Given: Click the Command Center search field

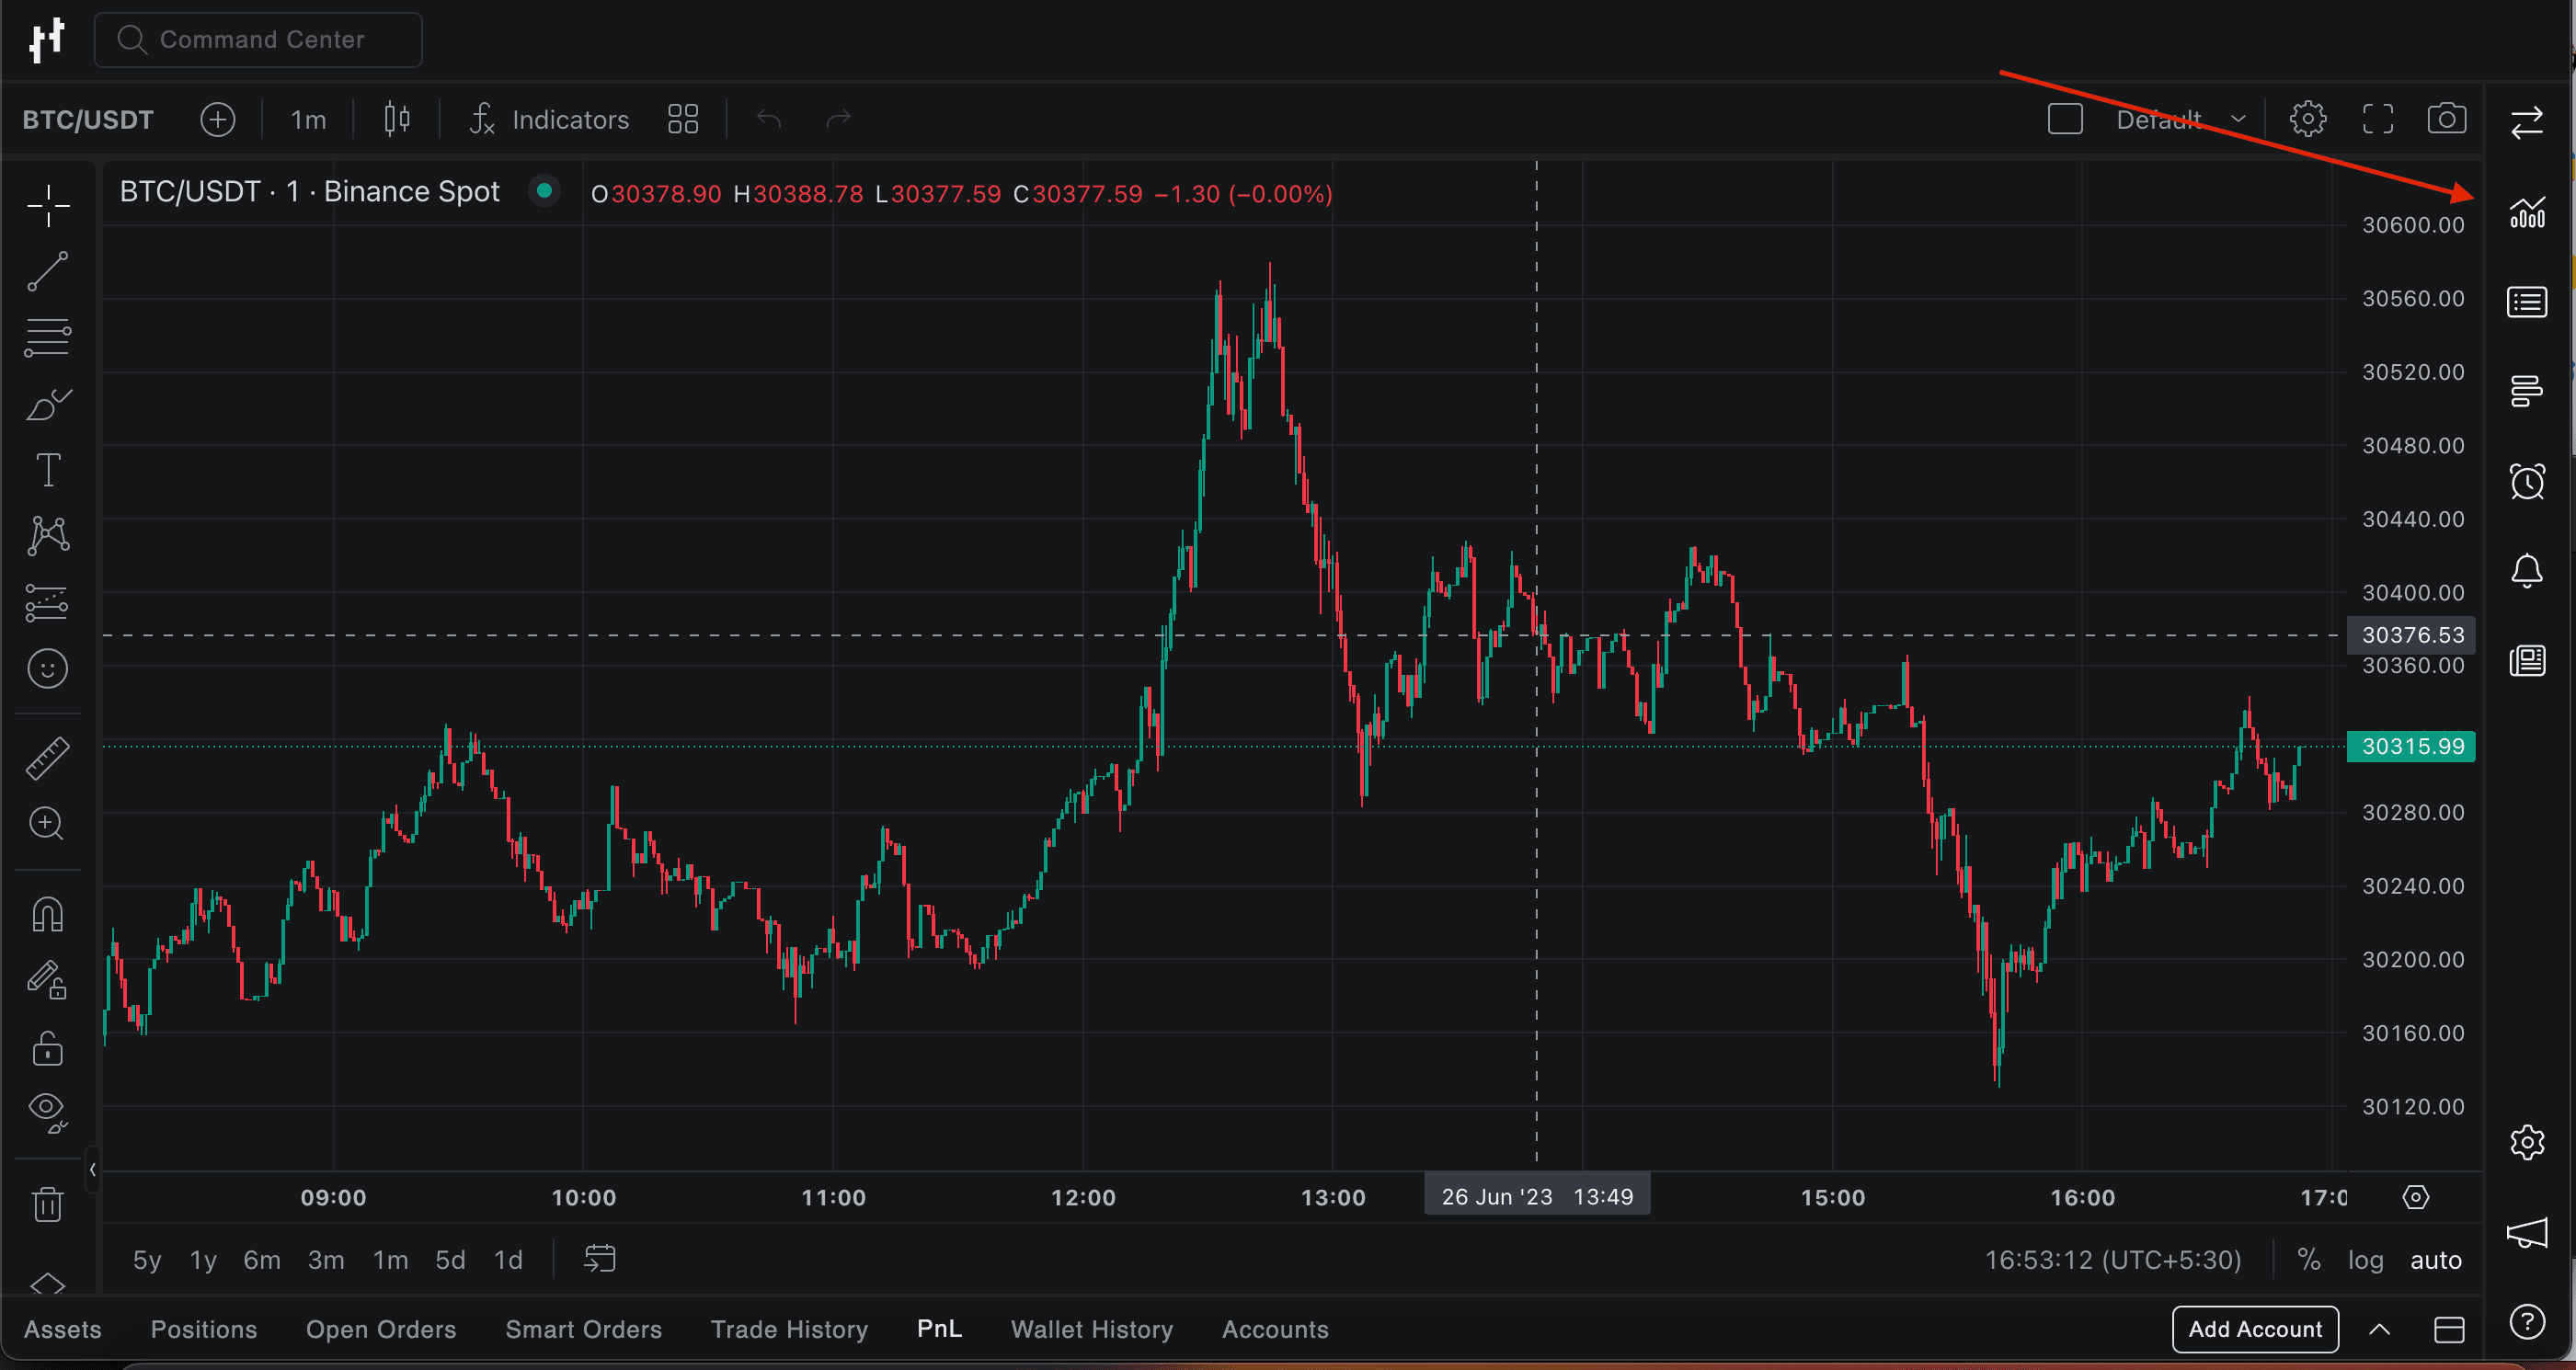Looking at the screenshot, I should (258, 40).
